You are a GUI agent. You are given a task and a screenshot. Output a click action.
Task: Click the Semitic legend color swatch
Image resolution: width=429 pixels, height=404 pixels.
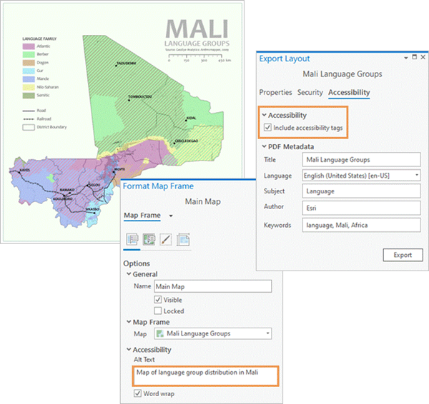[29, 96]
